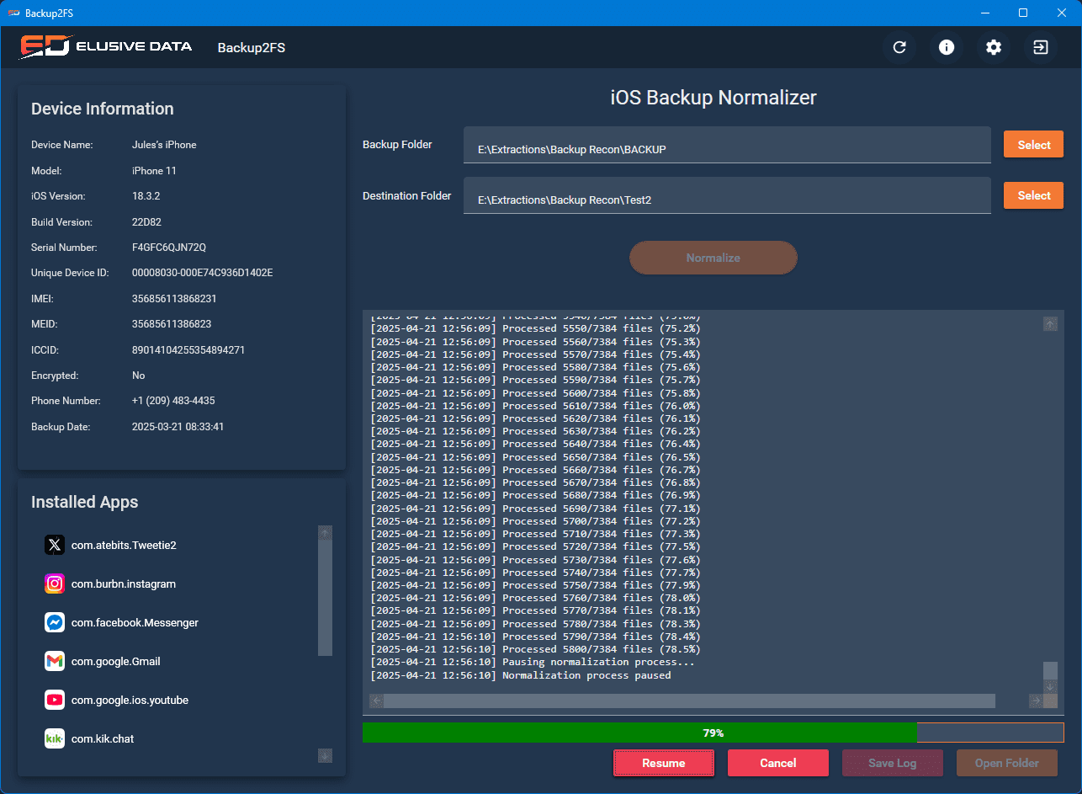Click the X icon beside com.atebits.Tweetie2

pyautogui.click(x=55, y=545)
